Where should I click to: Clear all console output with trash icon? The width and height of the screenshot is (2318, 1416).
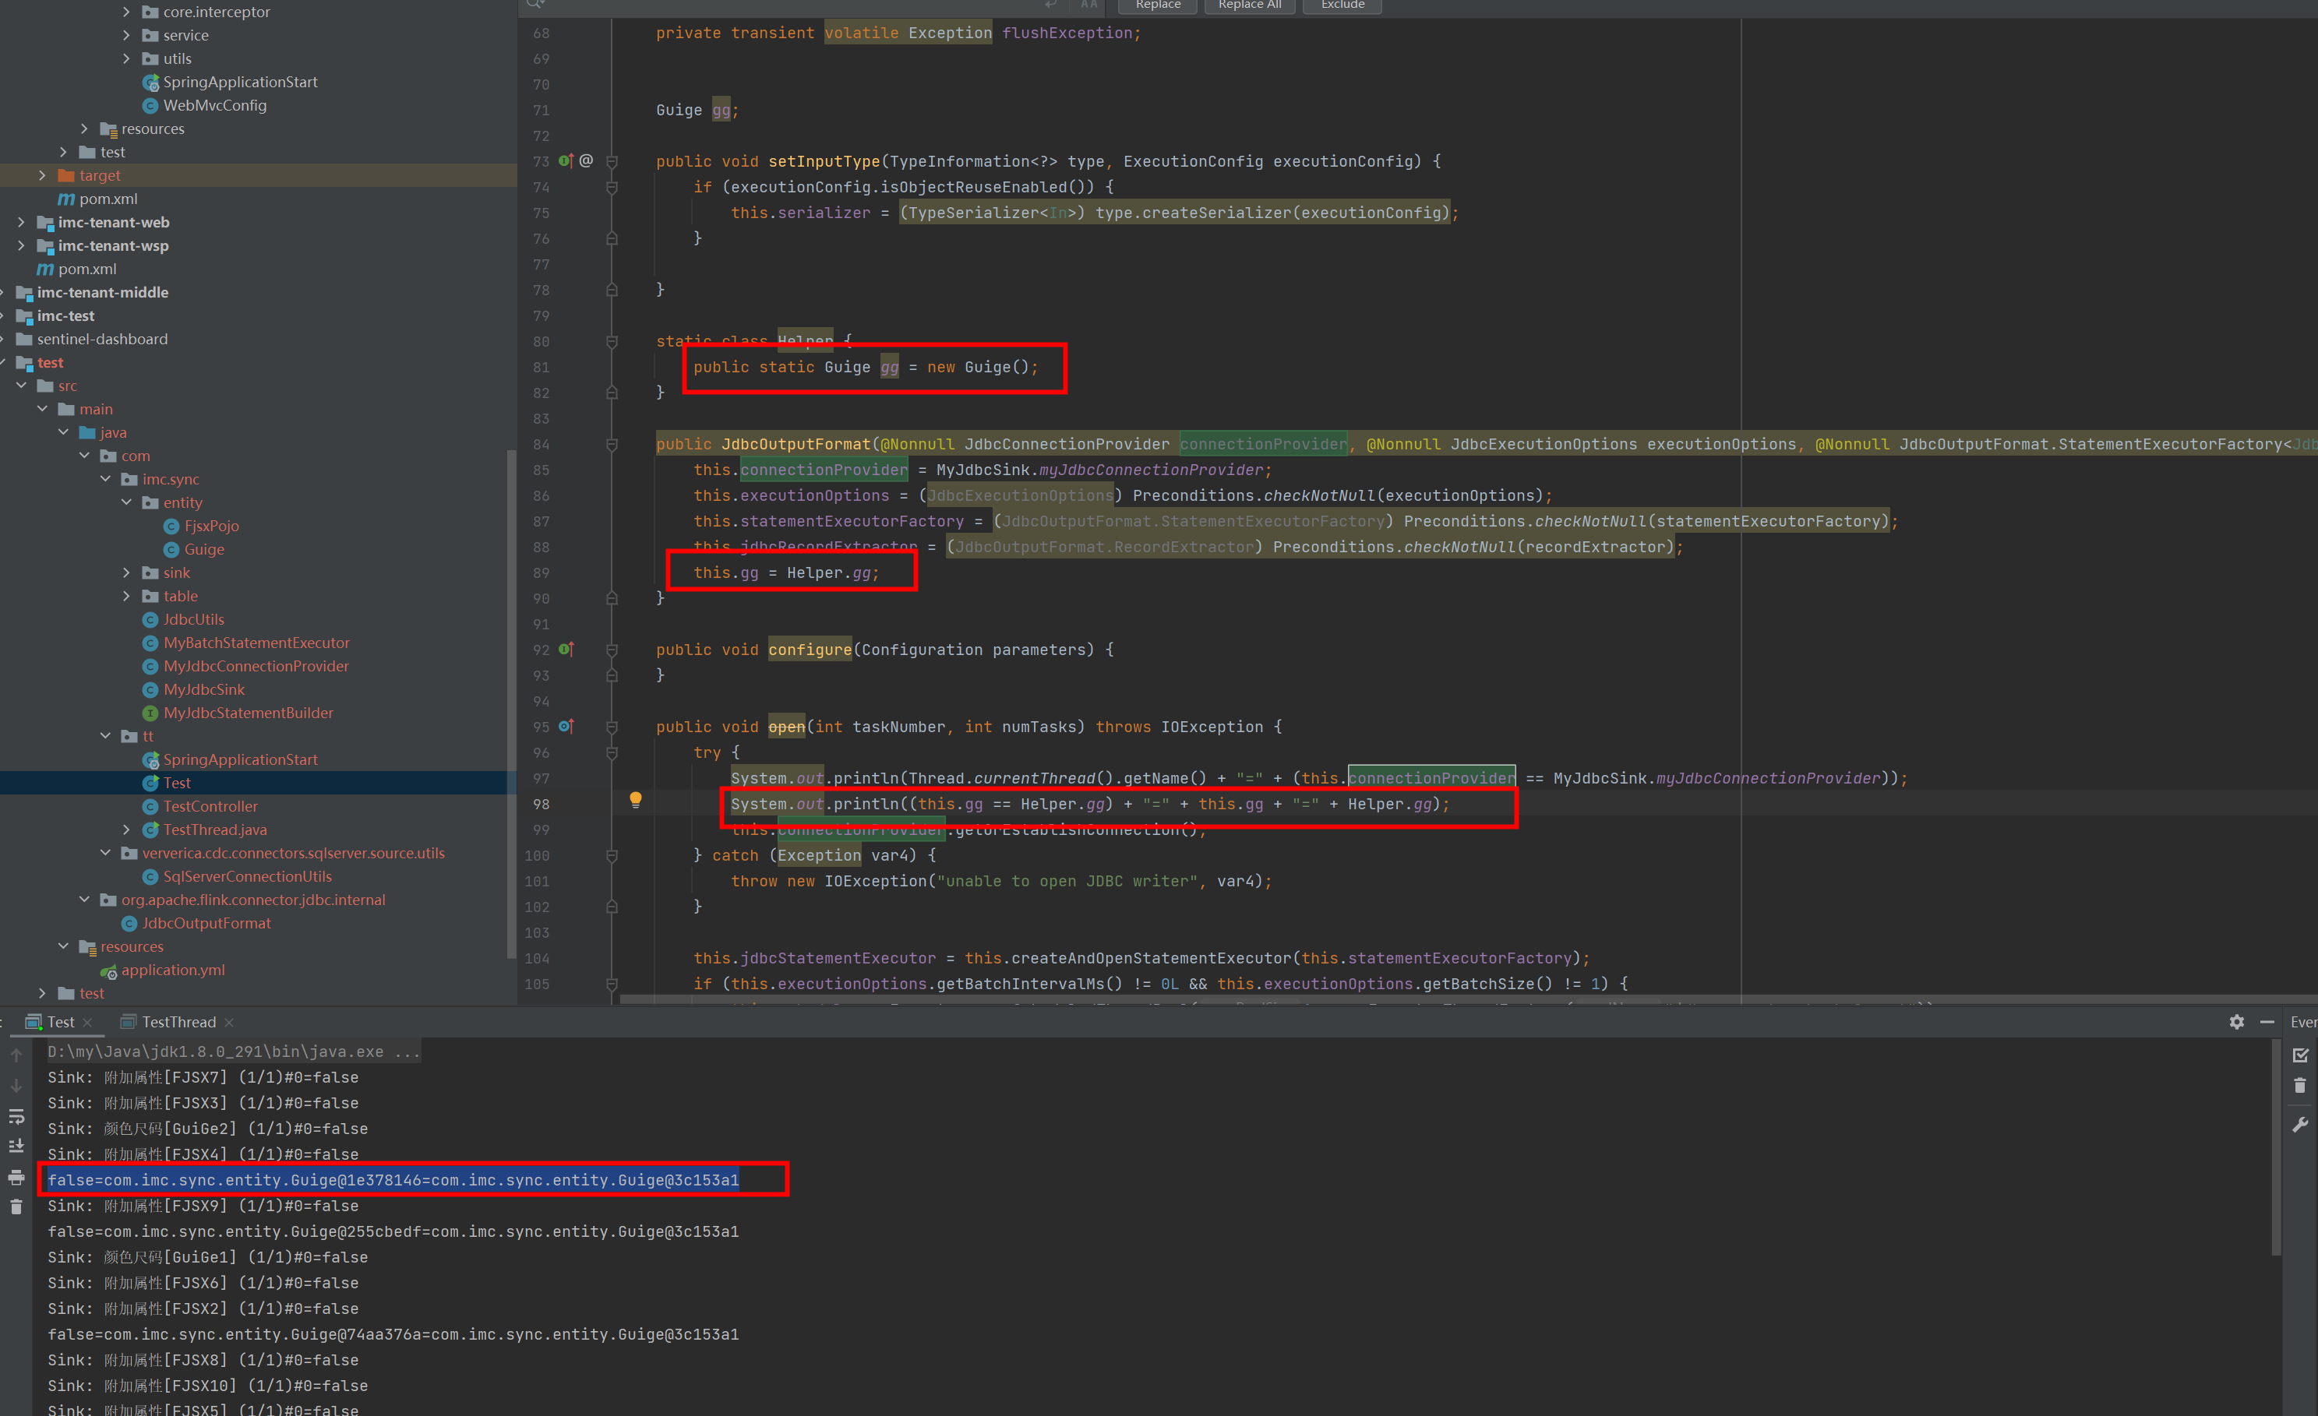[16, 1206]
